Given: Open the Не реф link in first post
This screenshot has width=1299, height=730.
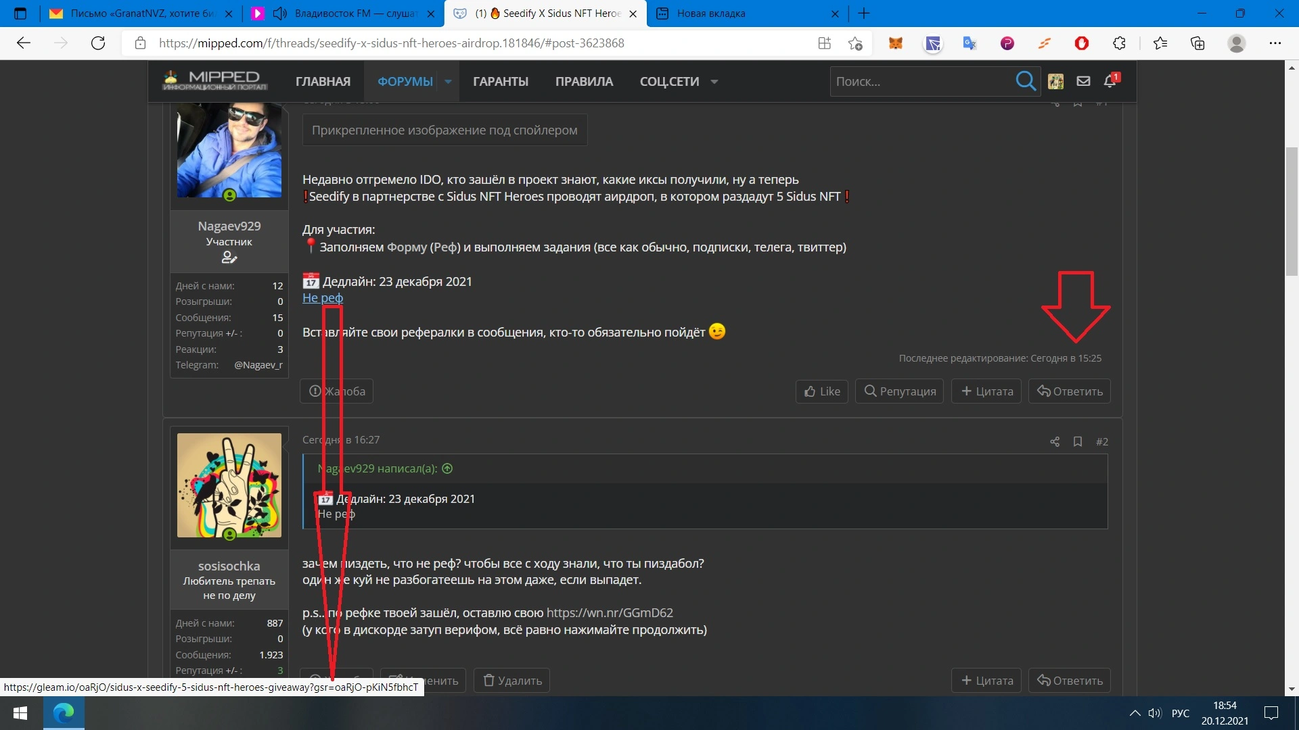Looking at the screenshot, I should (323, 298).
